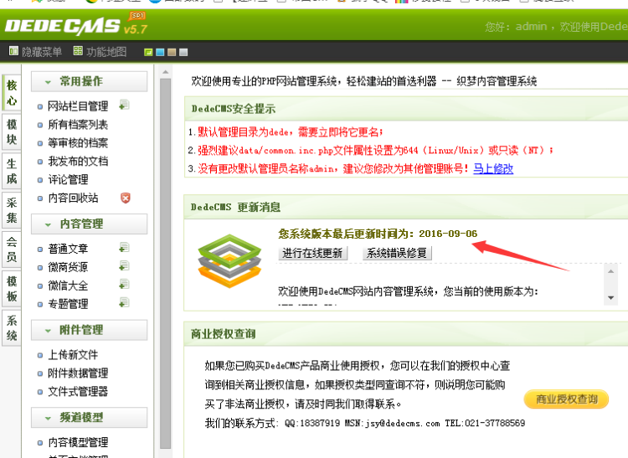Select the blue theme color swatch
Viewport: 628px width, 458px height.
(x=160, y=52)
